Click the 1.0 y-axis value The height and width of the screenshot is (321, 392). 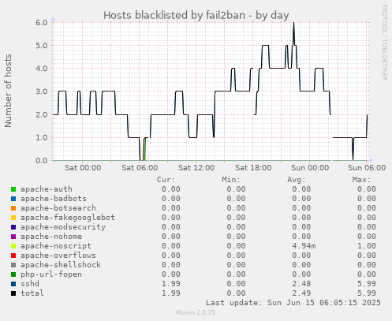point(42,137)
